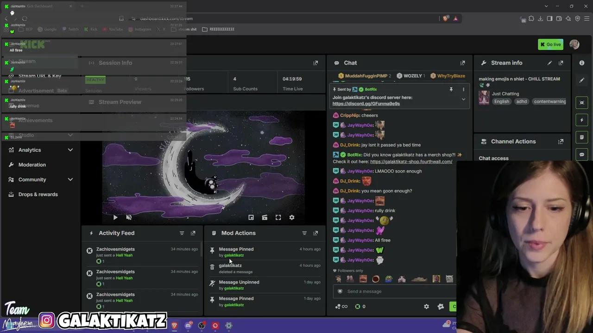The image size is (593, 333).
Task: Toggle the stream preview panel in sidebar
Action: [x=582, y=102]
